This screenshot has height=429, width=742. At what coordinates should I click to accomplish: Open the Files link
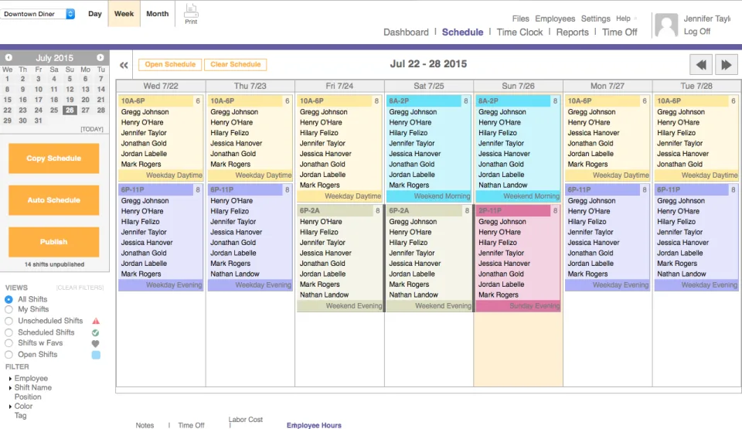tap(520, 19)
